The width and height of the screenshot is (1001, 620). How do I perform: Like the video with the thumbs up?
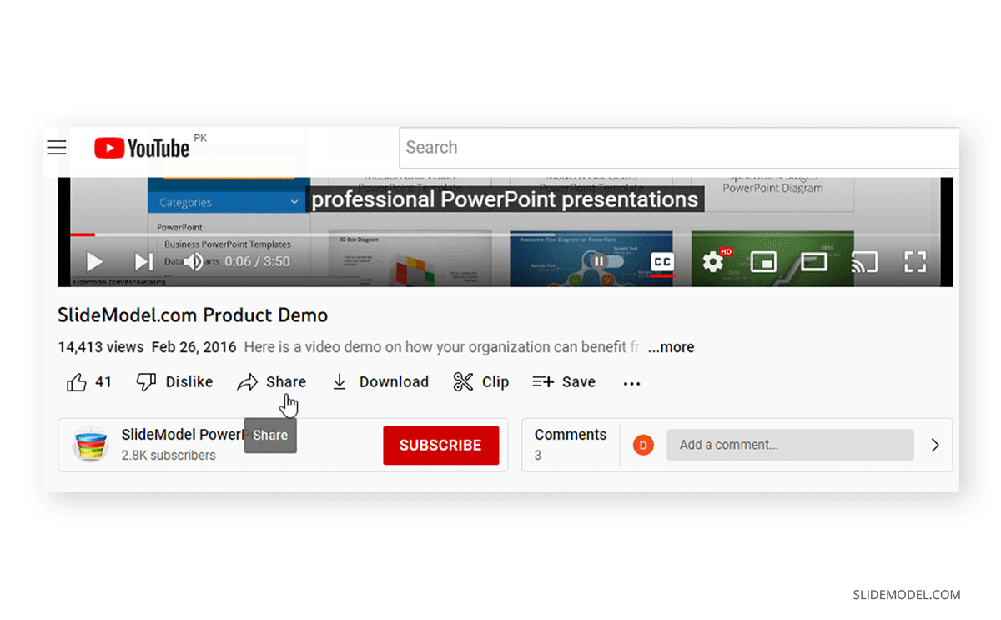[x=77, y=381]
